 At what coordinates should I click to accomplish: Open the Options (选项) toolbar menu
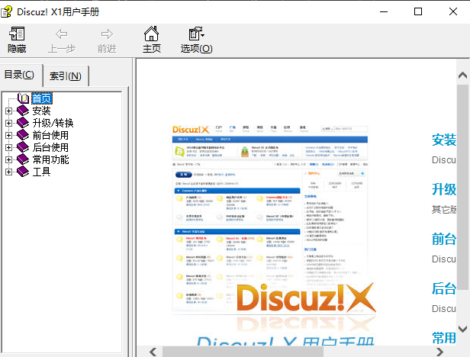tap(196, 40)
